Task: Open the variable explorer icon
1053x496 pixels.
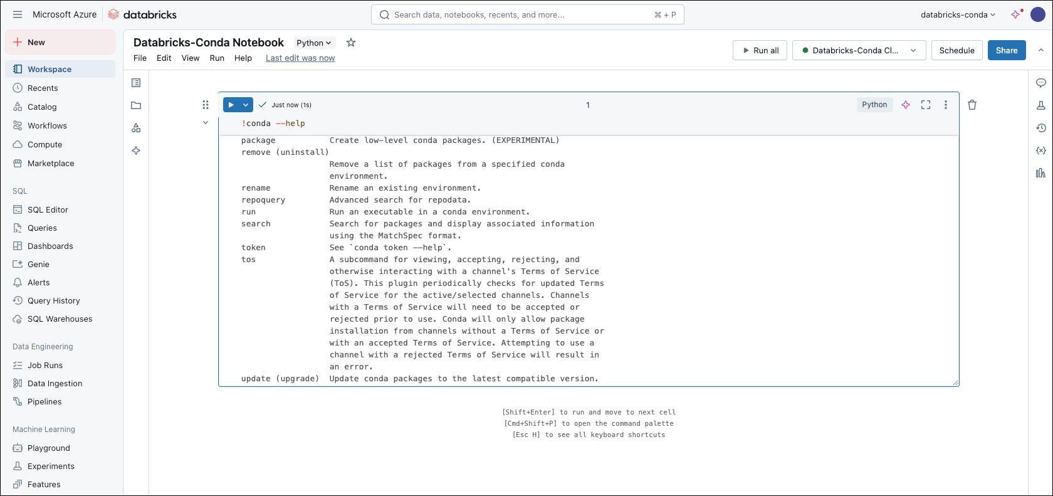Action: pos(1041,150)
